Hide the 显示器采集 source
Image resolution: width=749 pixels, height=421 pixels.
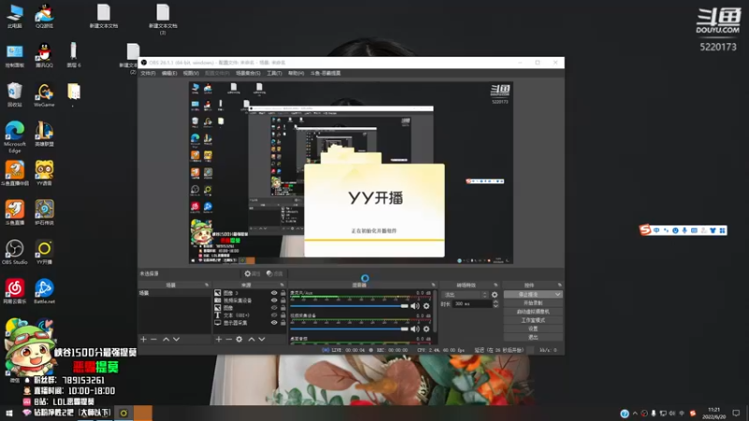(274, 323)
